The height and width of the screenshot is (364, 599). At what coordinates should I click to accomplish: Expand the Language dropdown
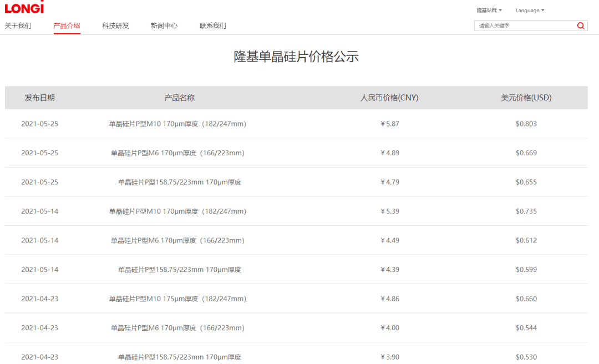coord(530,10)
